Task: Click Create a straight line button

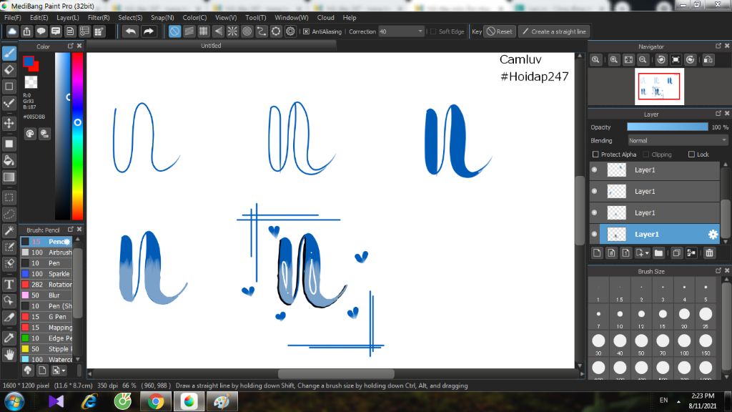Action: (554, 31)
